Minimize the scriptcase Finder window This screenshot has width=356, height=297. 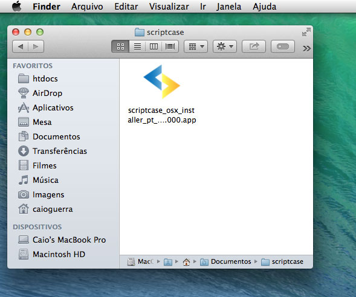(28, 32)
